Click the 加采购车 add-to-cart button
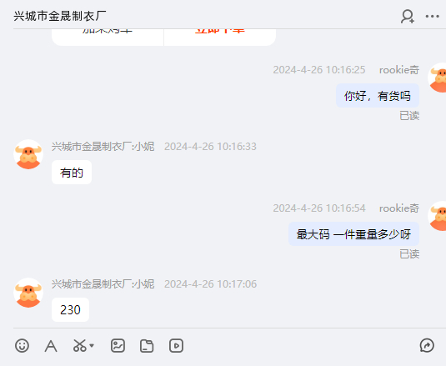This screenshot has height=366, width=446. coord(108,37)
